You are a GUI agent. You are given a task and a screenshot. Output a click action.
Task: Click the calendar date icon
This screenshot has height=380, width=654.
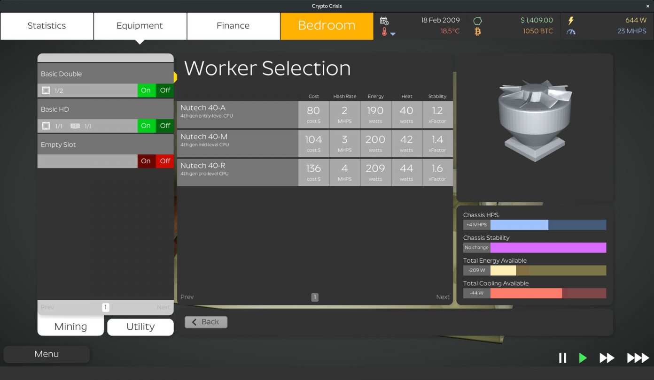coord(384,21)
